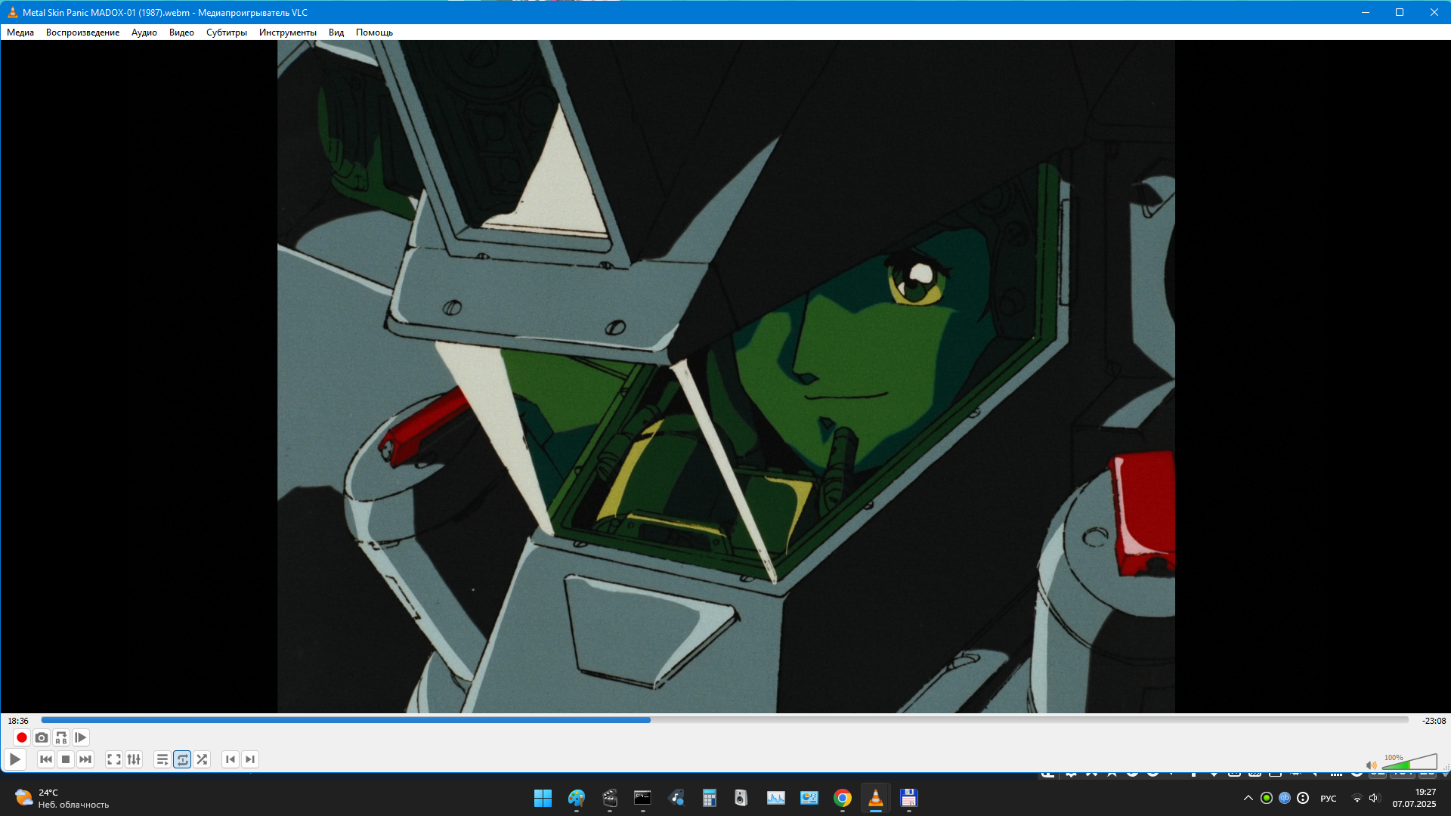Screen dimensions: 1451x816
Task: Toggle loop/repeat mode button
Action: click(x=182, y=759)
